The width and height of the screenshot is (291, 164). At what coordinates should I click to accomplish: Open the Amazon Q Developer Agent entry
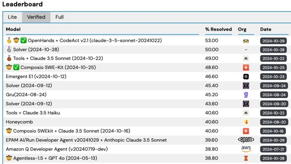tap(57, 149)
